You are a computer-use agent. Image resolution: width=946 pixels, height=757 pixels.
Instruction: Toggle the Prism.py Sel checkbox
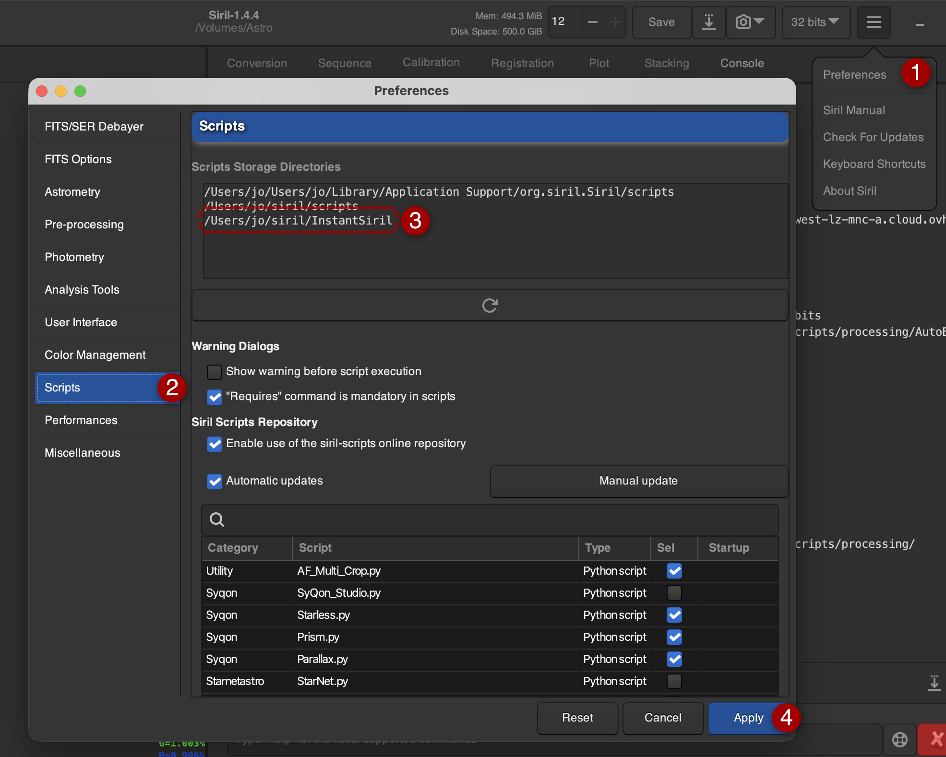click(674, 637)
